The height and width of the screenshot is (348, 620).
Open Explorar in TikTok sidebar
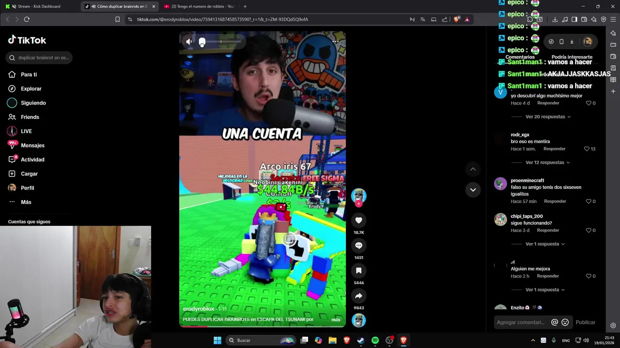click(31, 88)
